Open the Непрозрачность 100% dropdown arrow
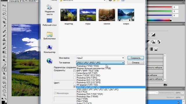The image size is (186, 104). coord(183,93)
